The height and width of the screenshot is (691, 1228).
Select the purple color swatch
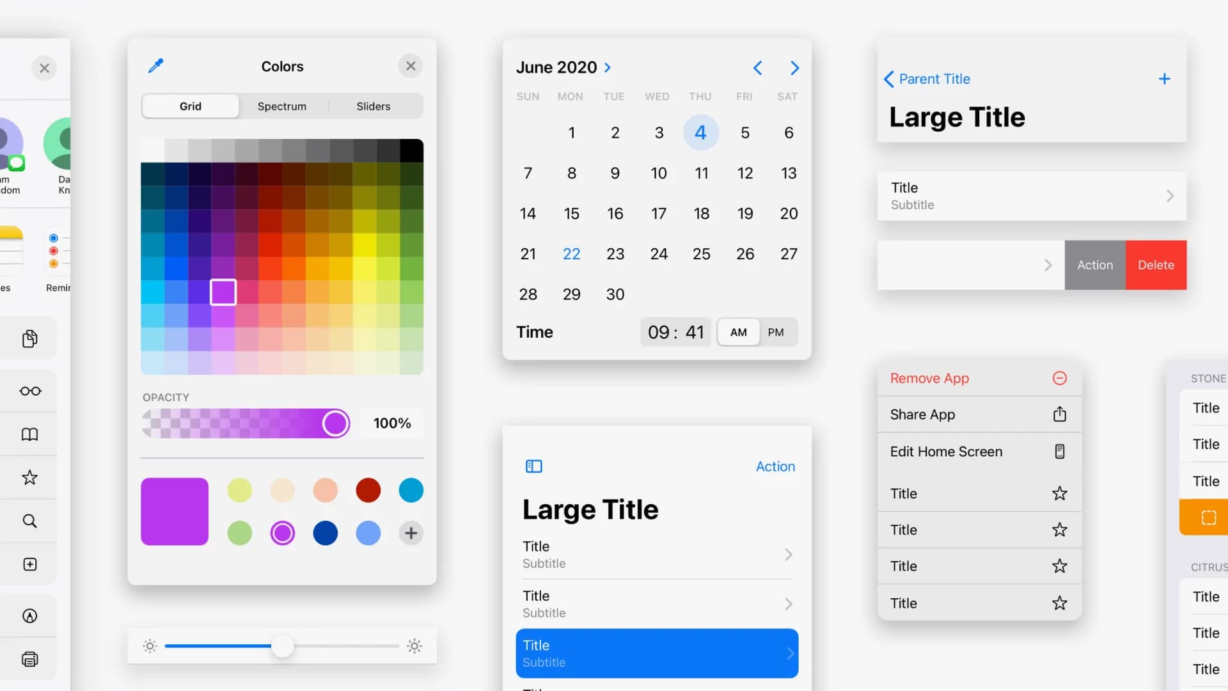(283, 532)
